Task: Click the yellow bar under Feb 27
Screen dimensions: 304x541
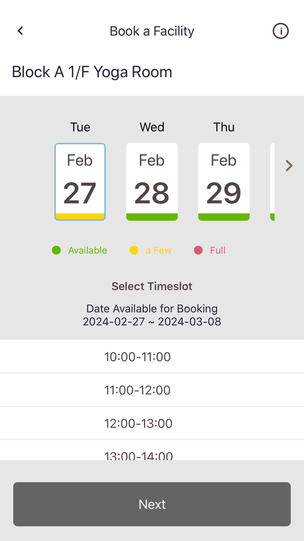Action: [x=80, y=216]
